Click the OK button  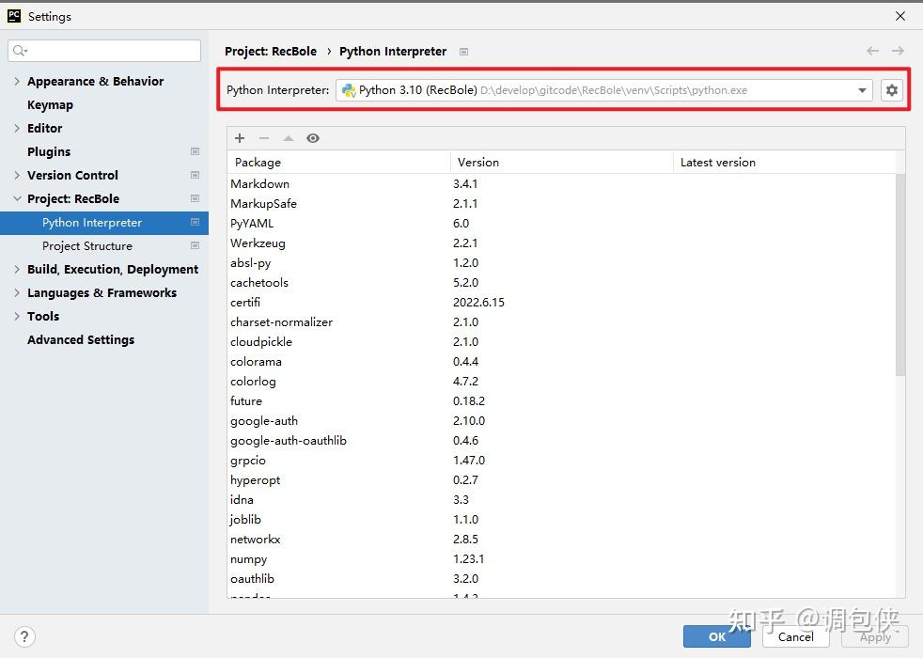[x=716, y=636]
